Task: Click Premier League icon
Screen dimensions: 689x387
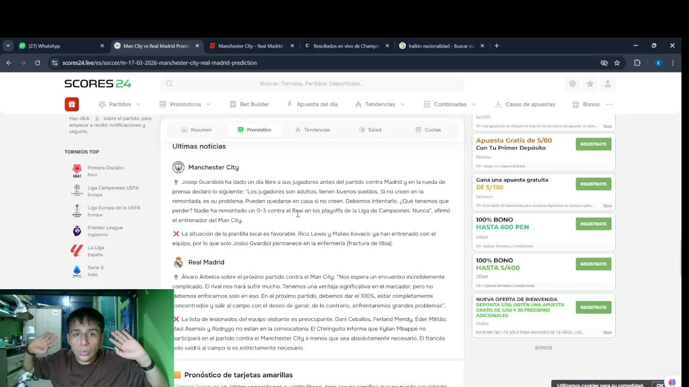Action: 77,231
